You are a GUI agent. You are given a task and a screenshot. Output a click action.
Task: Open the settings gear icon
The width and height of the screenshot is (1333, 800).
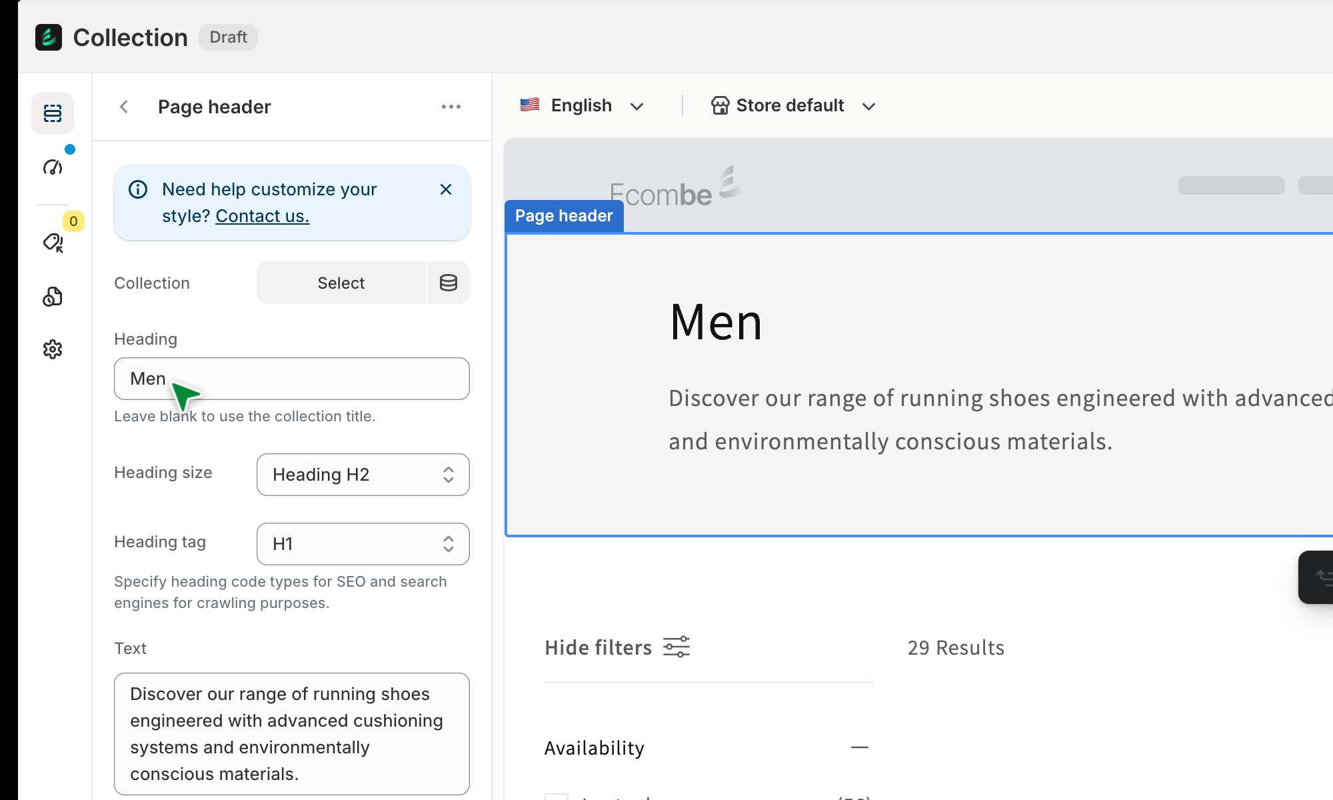pyautogui.click(x=53, y=349)
